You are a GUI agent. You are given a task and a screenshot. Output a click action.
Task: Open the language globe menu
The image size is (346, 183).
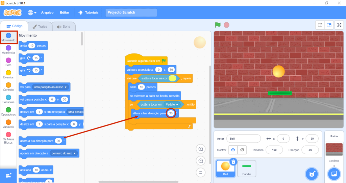[x=32, y=12]
